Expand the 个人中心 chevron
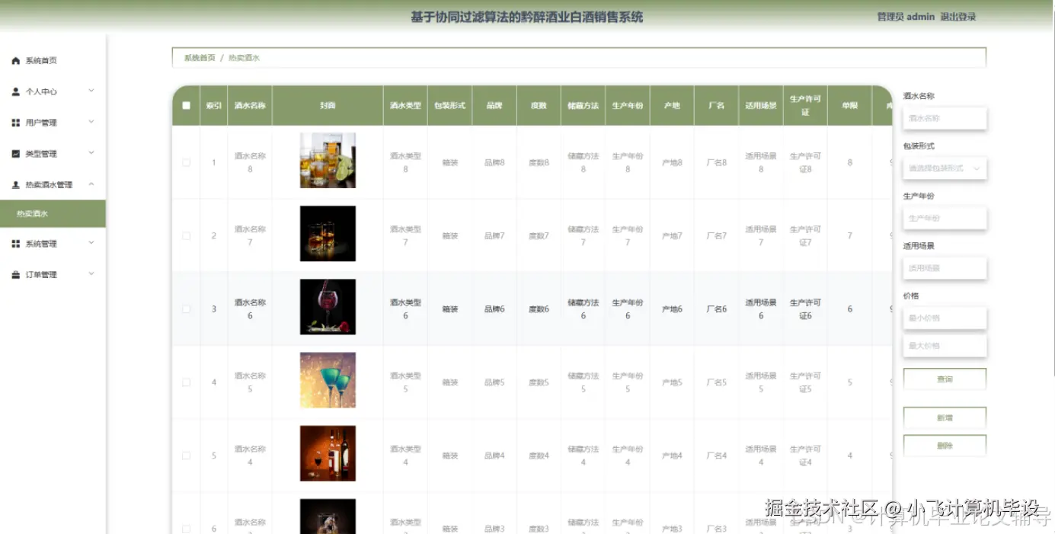The image size is (1055, 534). click(x=91, y=91)
